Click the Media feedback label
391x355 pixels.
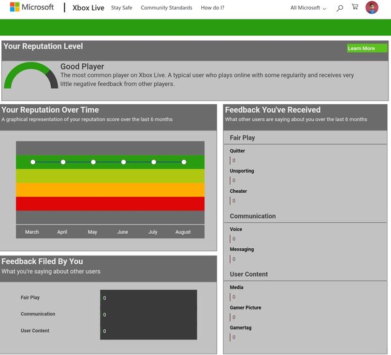[x=237, y=287]
